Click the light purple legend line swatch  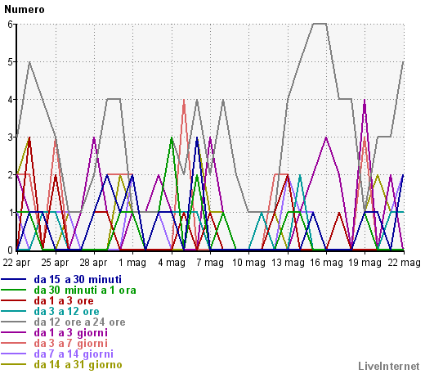pos(14,354)
